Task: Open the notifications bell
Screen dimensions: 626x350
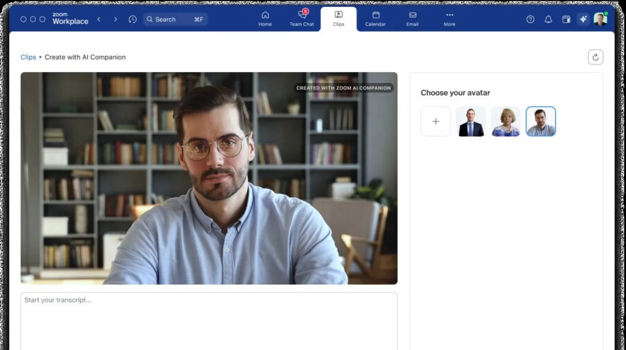Action: click(548, 20)
